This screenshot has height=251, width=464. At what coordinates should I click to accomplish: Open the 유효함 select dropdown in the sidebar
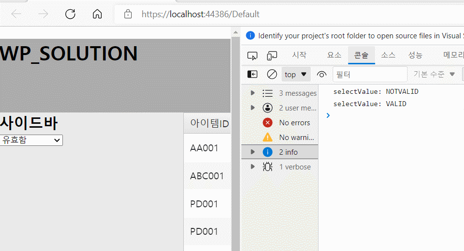pyautogui.click(x=31, y=140)
